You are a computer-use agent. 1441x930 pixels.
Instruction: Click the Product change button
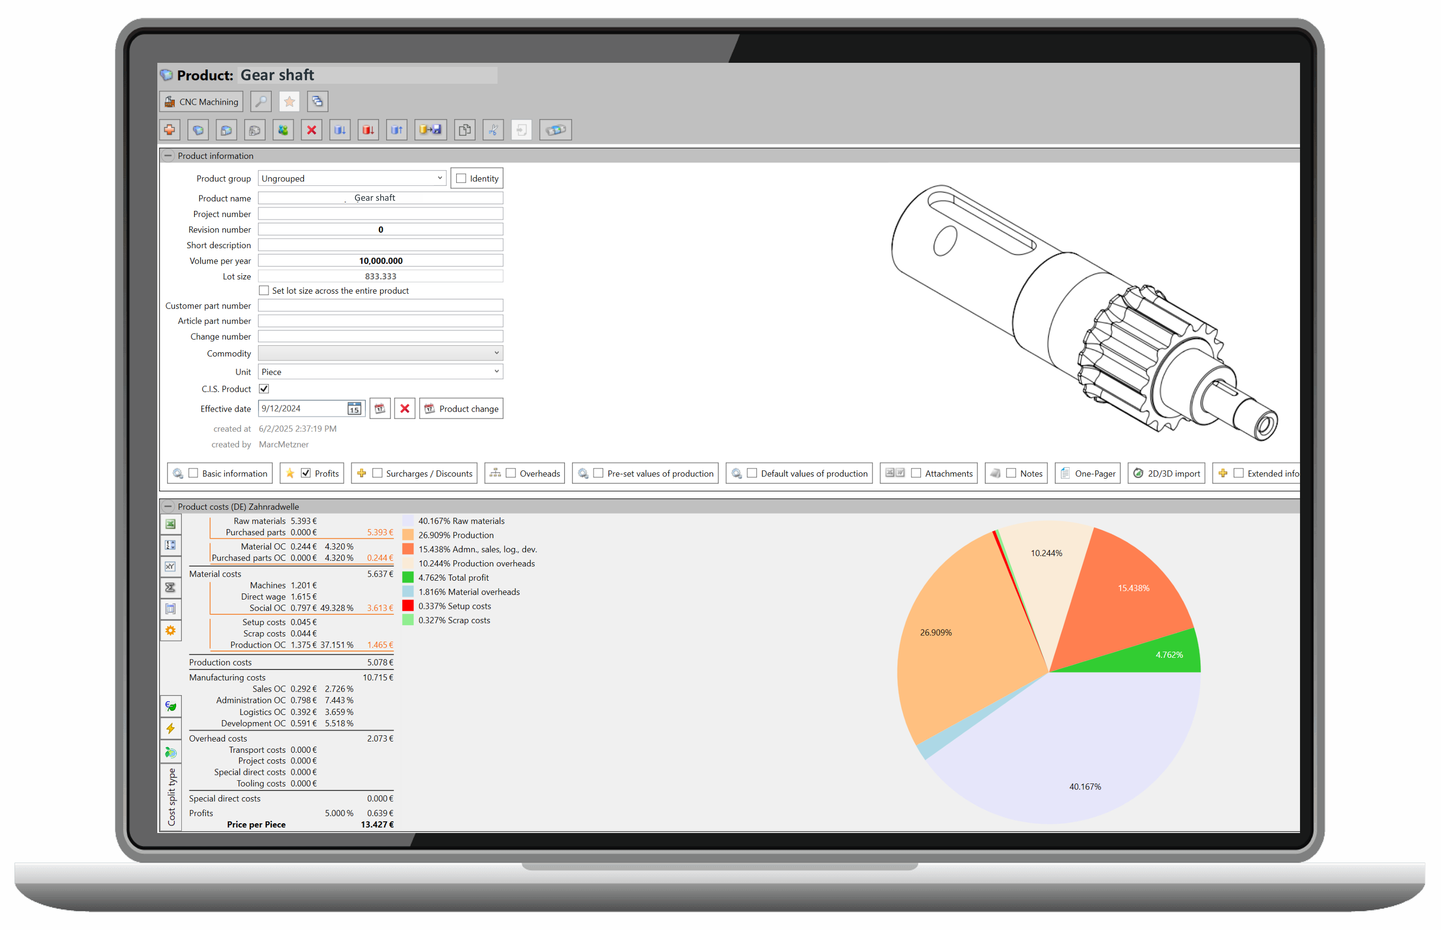pyautogui.click(x=461, y=410)
